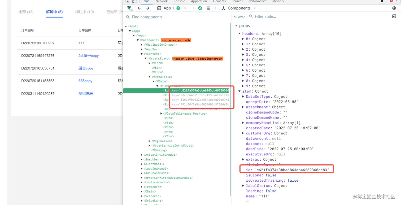Collapse the item Object property
401x205 pixels.
[240, 91]
